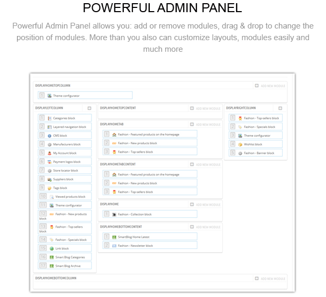
Task: Select the Fashion - Collection block module
Action: (x=150, y=214)
